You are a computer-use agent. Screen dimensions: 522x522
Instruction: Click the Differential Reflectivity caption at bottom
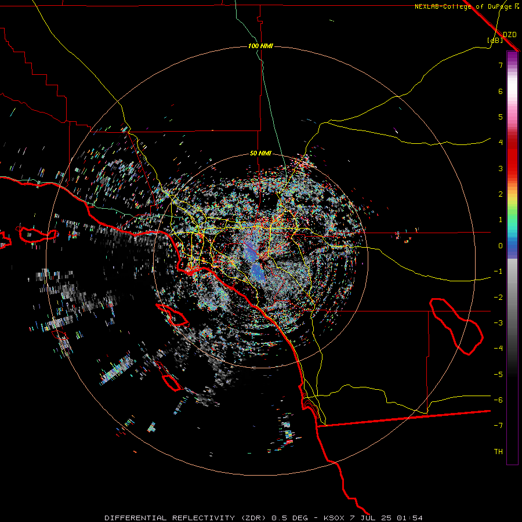[264, 518]
